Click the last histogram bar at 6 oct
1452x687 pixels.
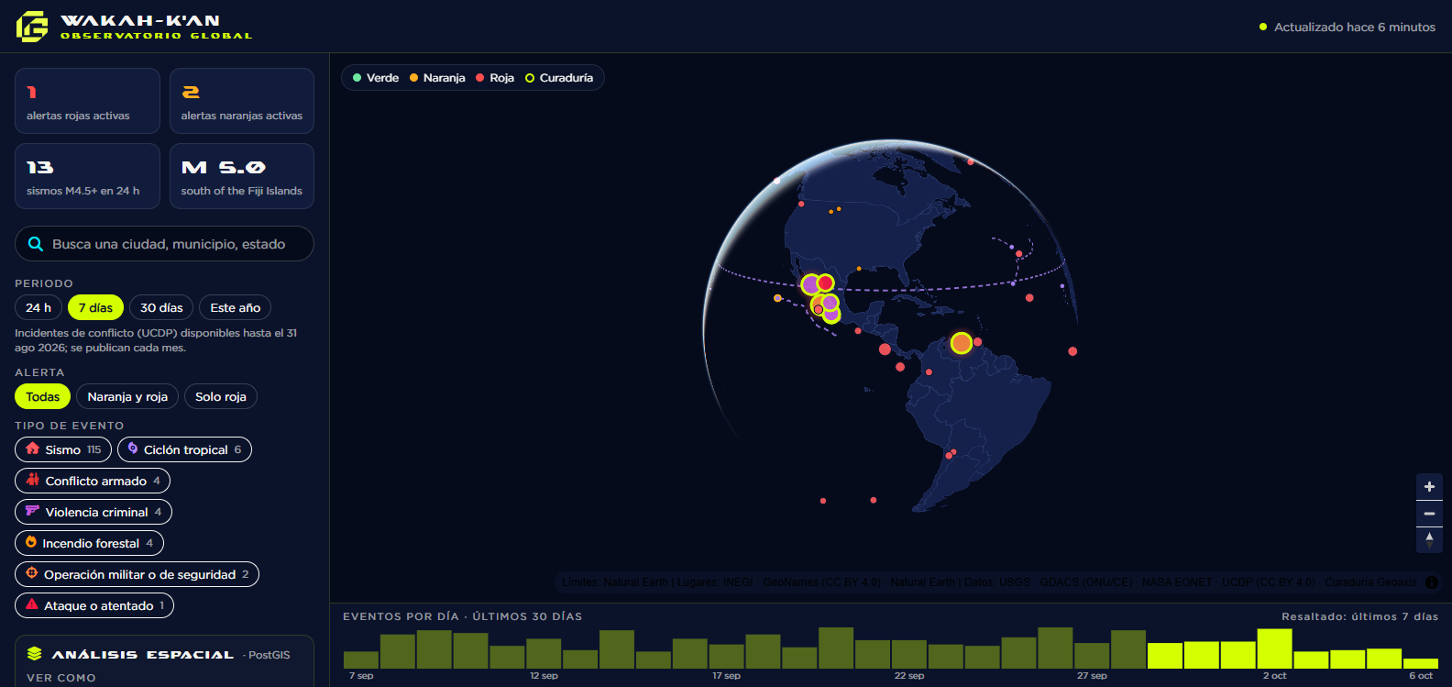point(1421,663)
